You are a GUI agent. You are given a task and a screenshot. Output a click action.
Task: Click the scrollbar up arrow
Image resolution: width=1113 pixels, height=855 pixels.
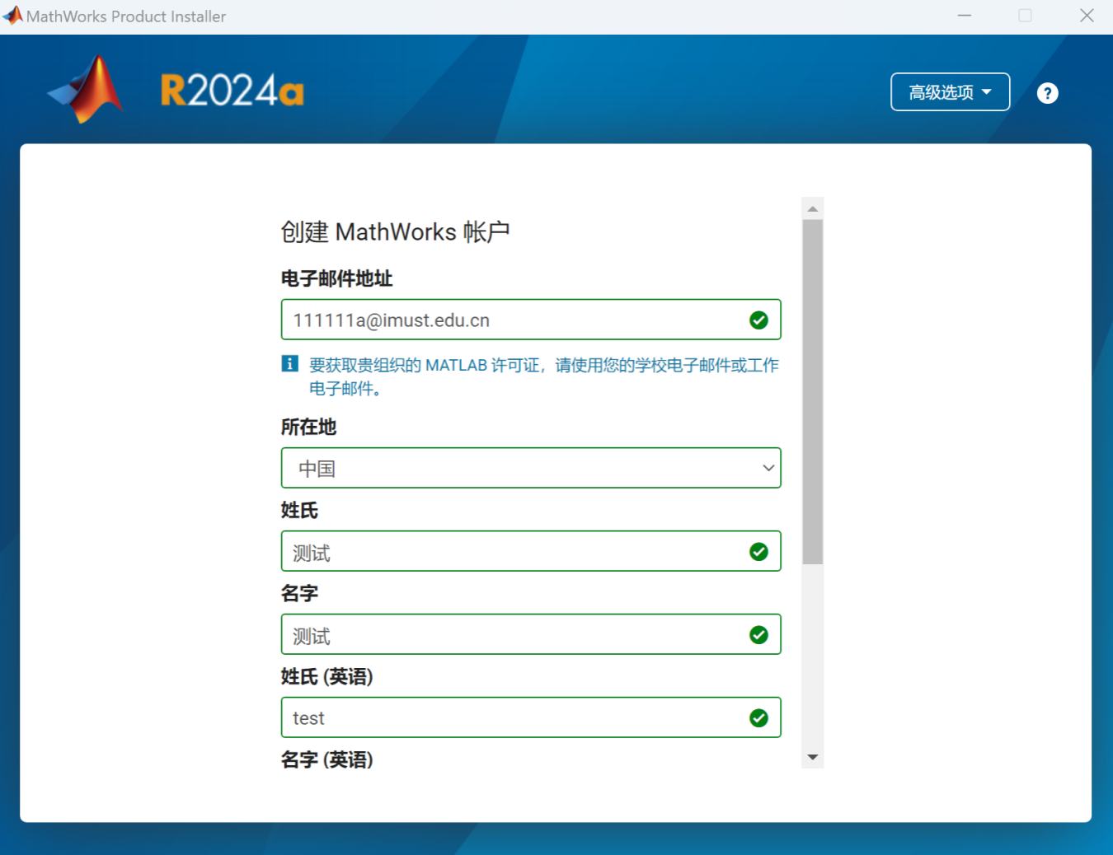click(812, 208)
